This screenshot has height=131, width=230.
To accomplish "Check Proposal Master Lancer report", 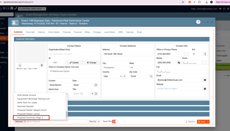I will [16, 114].
